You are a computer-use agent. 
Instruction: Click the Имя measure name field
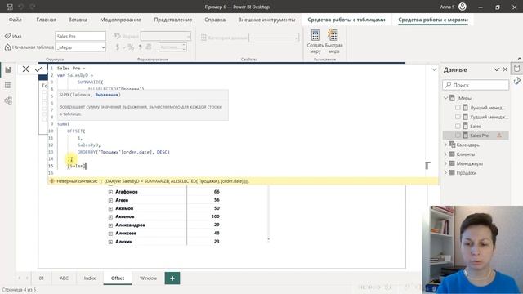click(x=80, y=36)
